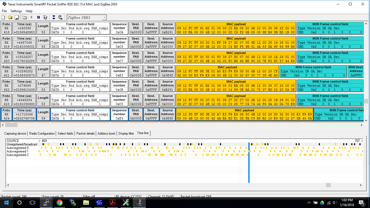Image resolution: width=370 pixels, height=208 pixels.
Task: Click the '<- 469' timeline start label
Action: pyautogui.click(x=43, y=141)
